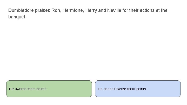187x105 pixels.
Task: Choose the blue 'He doesn't award them points' option
Action: coord(138,89)
